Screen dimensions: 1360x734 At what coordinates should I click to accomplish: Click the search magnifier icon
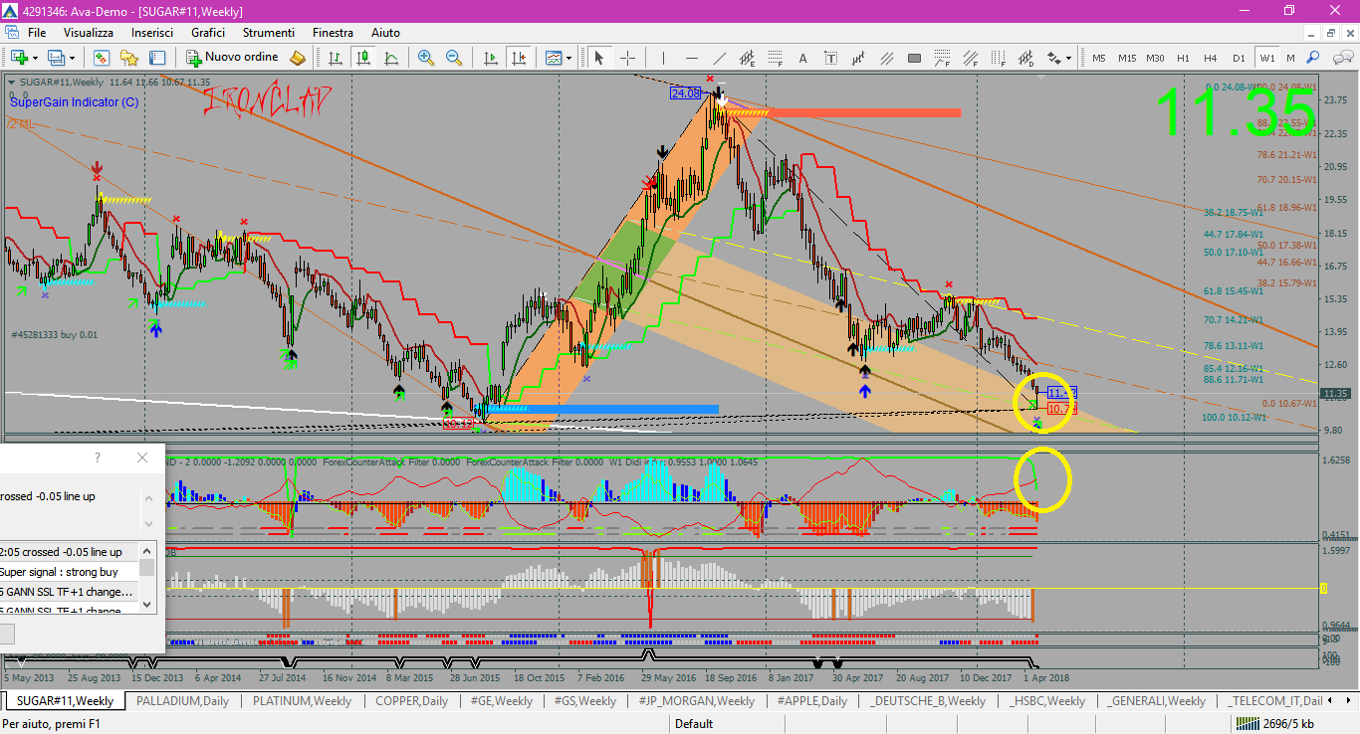click(1312, 58)
